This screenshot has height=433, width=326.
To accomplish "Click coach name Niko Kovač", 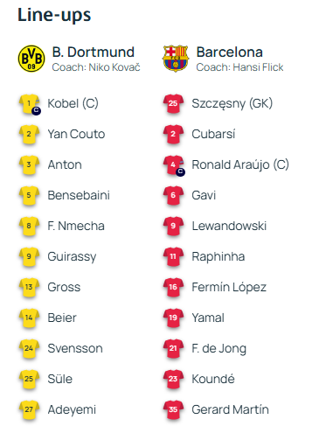I will coord(114,67).
